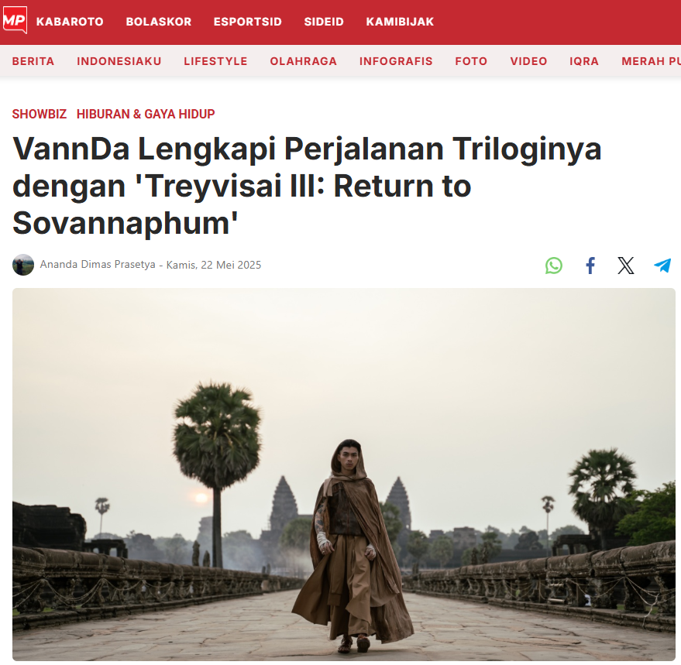Visit KAMIBIJAK network link
The image size is (681, 665).
coord(400,22)
